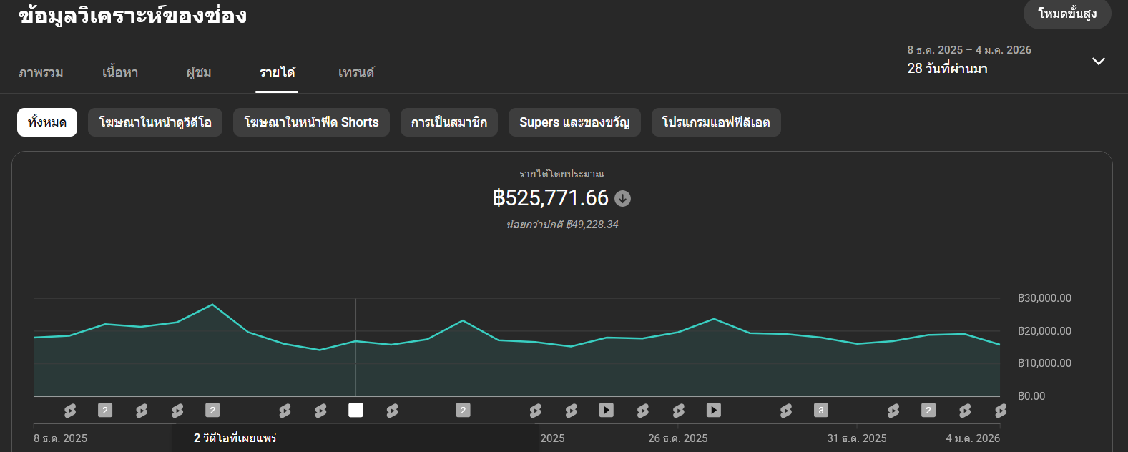Open the เทรนด์ tab

click(x=356, y=72)
